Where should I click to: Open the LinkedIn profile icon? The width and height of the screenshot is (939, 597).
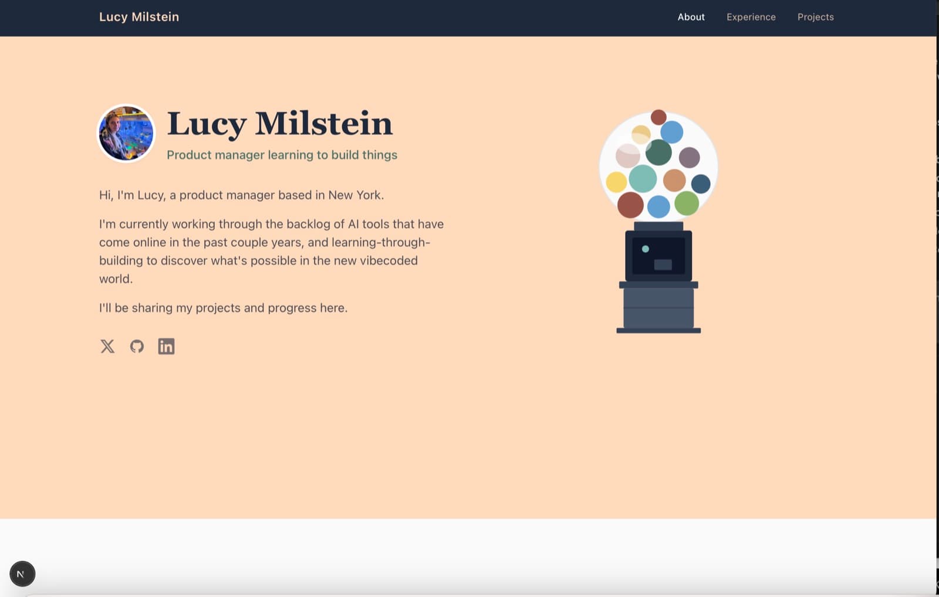coord(166,347)
